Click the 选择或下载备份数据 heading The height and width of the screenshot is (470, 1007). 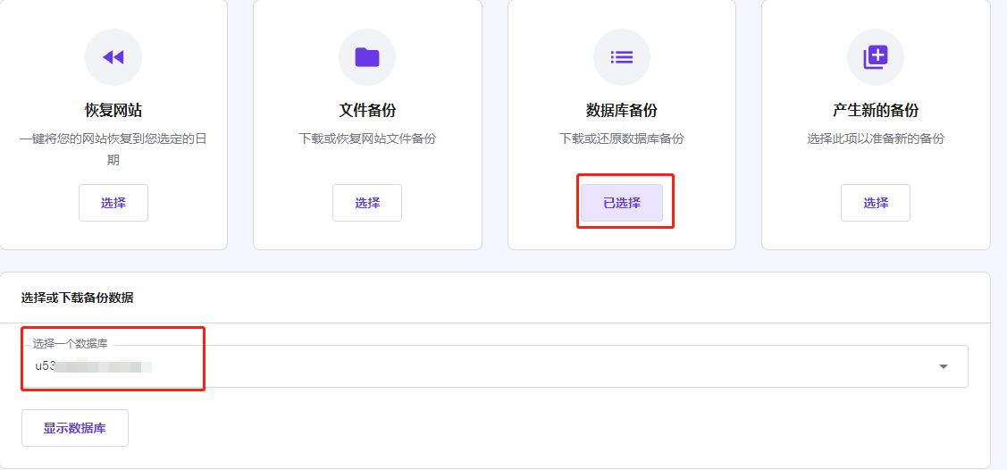coord(77,298)
